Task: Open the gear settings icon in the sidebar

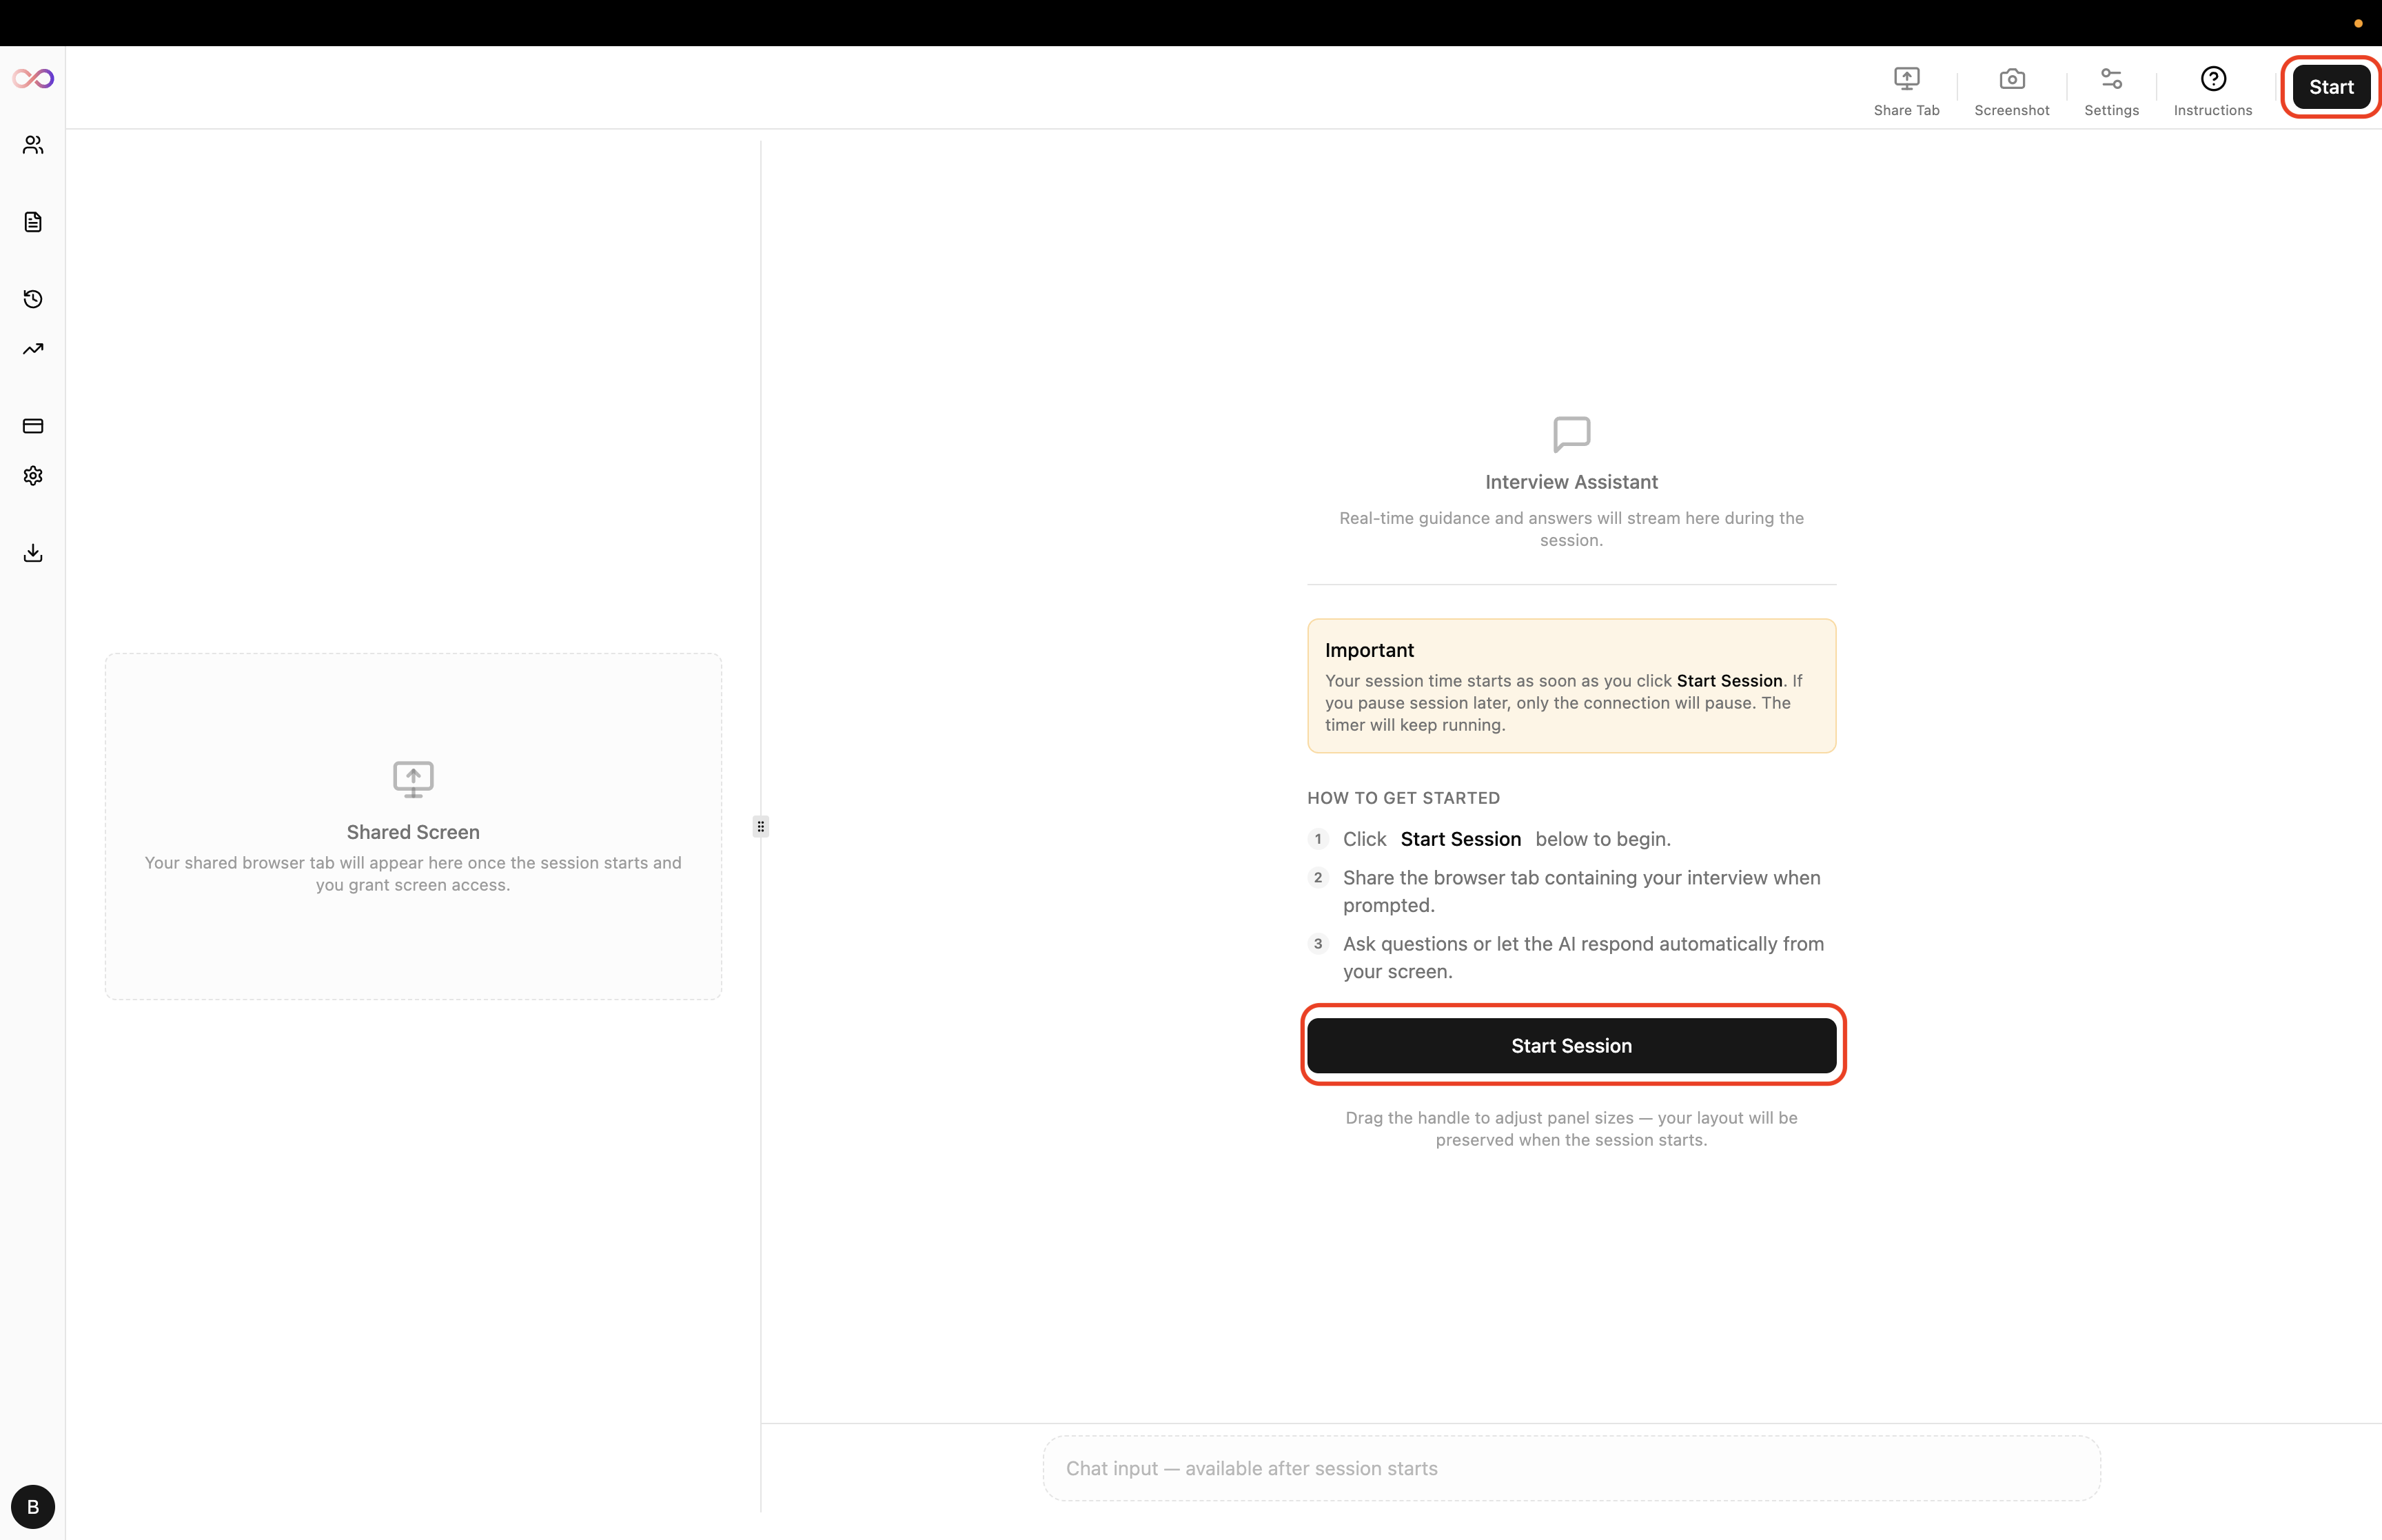Action: click(x=33, y=476)
